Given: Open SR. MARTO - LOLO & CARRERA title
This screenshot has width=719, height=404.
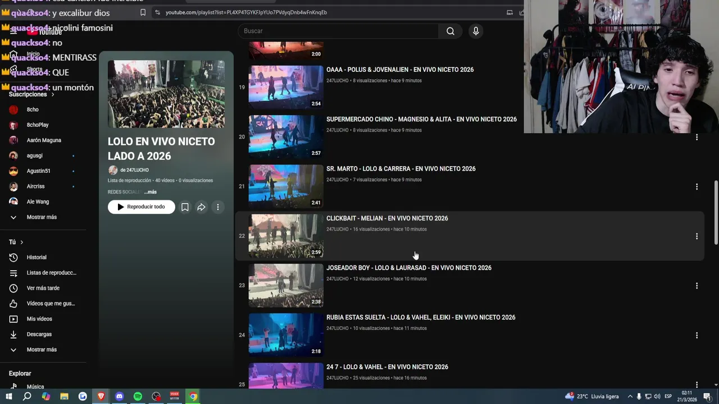Looking at the screenshot, I should 401,169.
